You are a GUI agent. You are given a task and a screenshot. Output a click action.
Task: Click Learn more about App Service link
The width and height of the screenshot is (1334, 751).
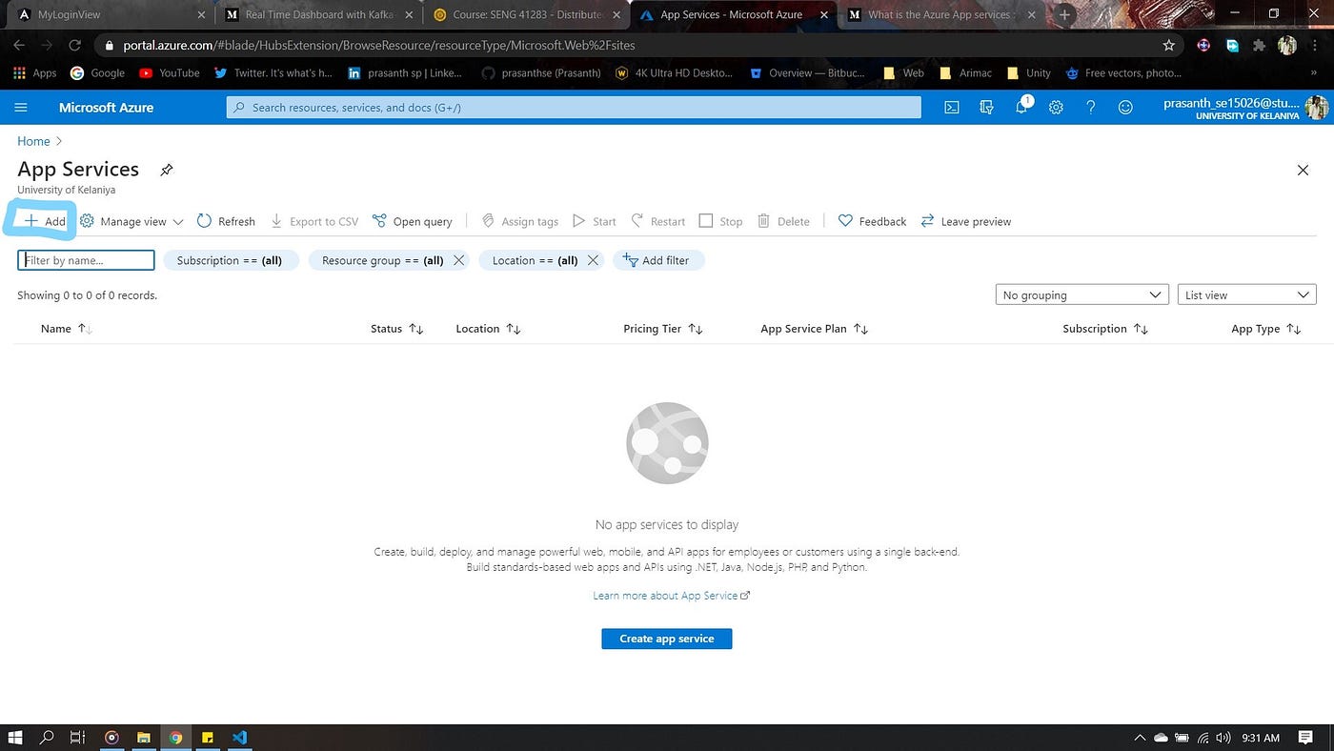pos(671,596)
